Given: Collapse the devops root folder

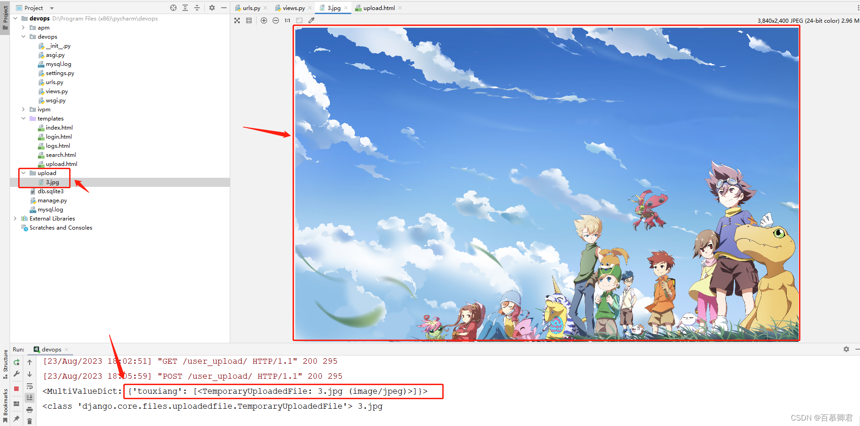Looking at the screenshot, I should click(15, 19).
